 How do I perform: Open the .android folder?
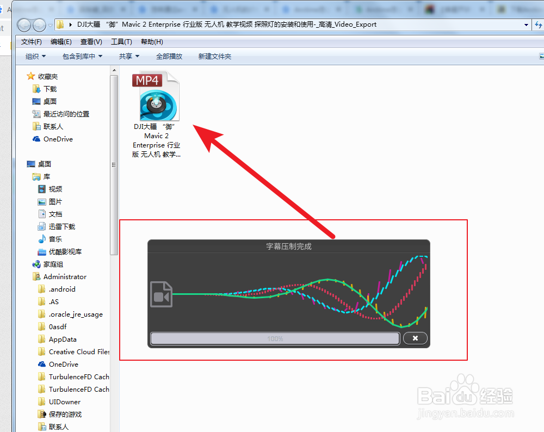(x=62, y=289)
